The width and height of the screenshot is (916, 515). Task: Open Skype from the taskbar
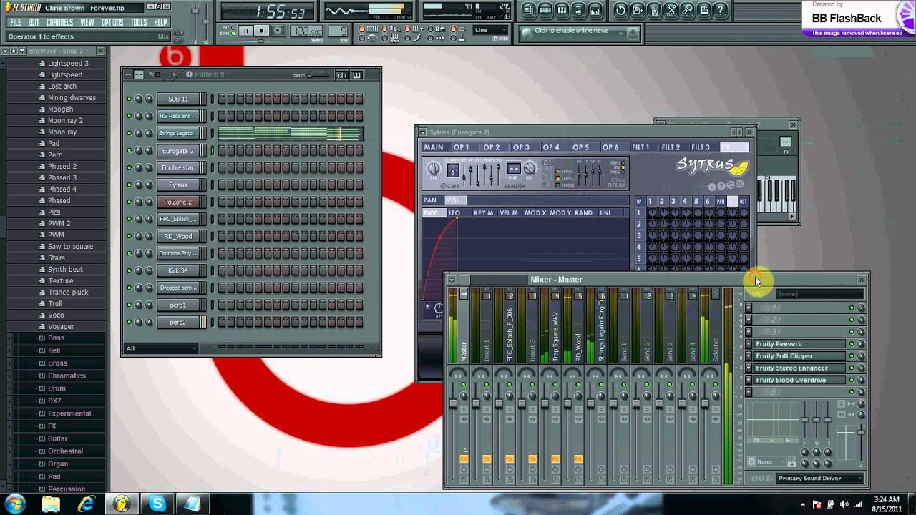click(157, 504)
